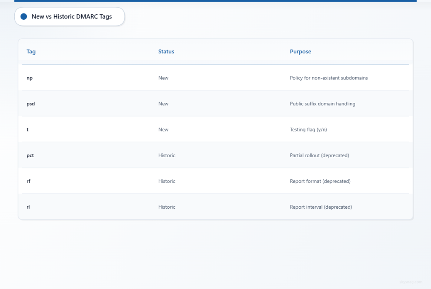431x289 pixels.
Task: Select the 'np' tag cell
Action: [x=29, y=78]
